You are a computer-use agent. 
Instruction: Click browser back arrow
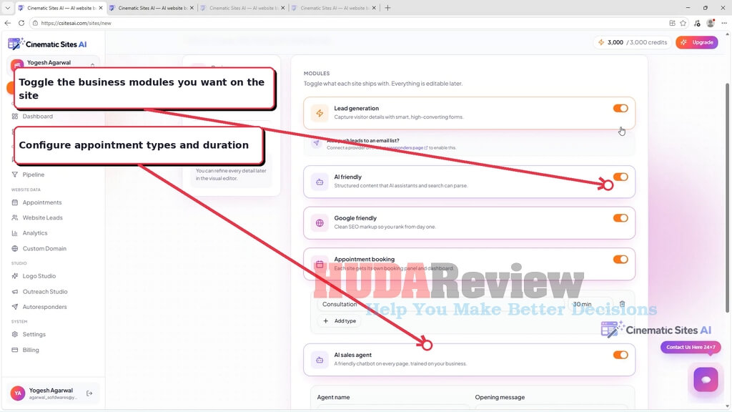7,23
